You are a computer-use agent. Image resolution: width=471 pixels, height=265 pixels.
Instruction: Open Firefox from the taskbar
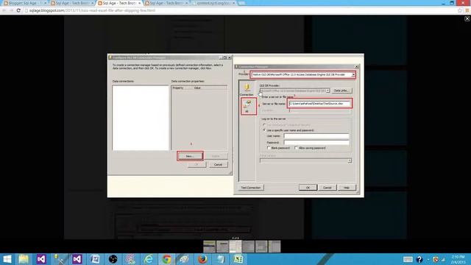pyautogui.click(x=202, y=259)
